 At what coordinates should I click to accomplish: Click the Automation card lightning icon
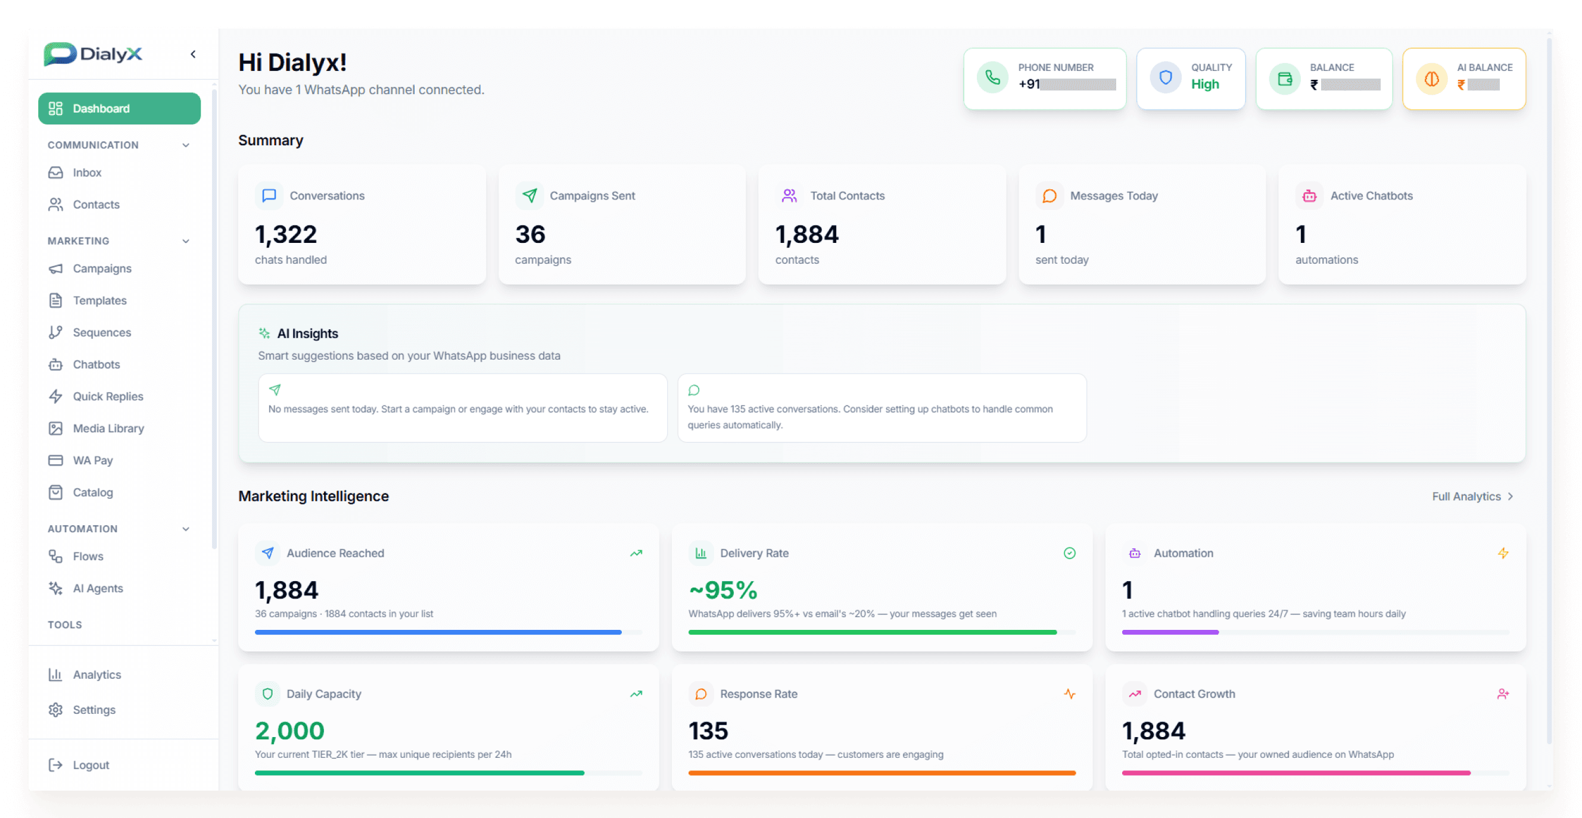(1503, 554)
